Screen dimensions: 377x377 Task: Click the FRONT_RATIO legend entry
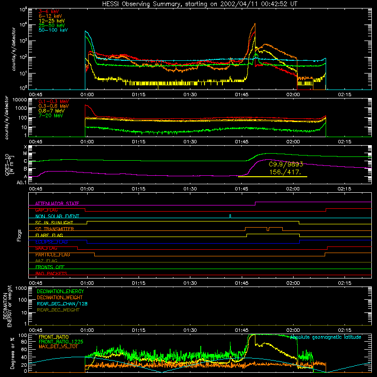[x=54, y=337]
